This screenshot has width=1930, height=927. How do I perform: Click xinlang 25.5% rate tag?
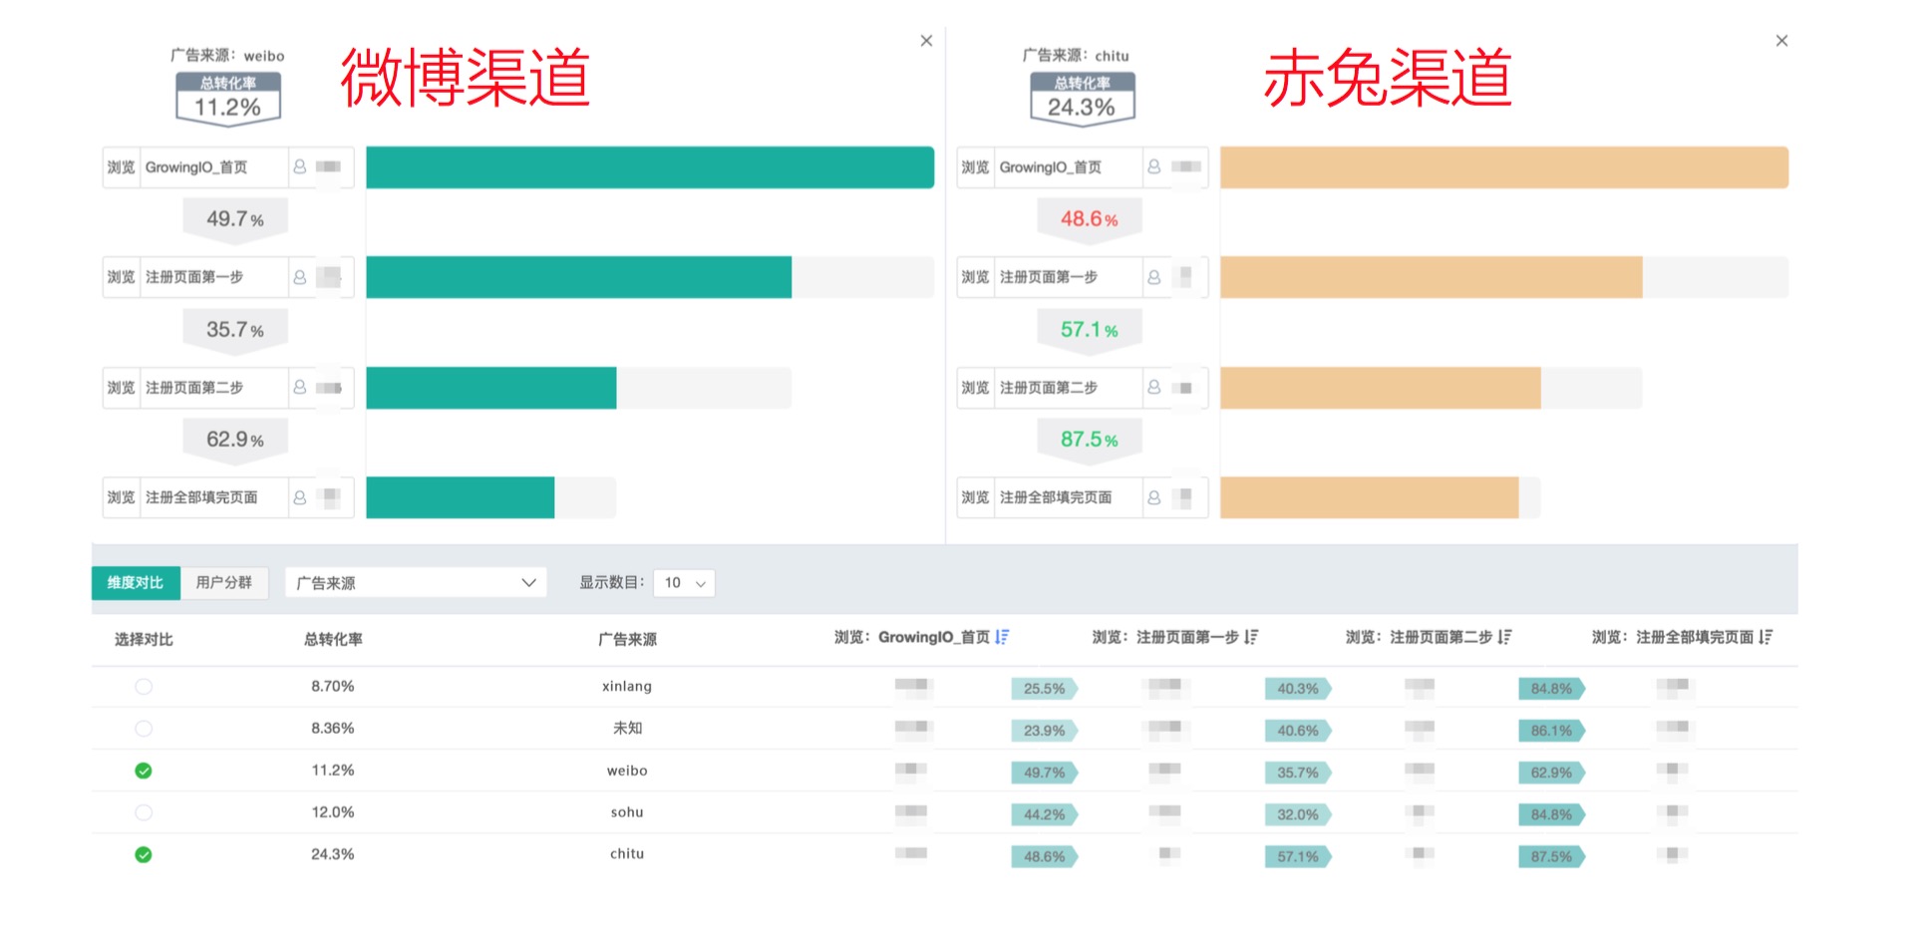point(1045,689)
